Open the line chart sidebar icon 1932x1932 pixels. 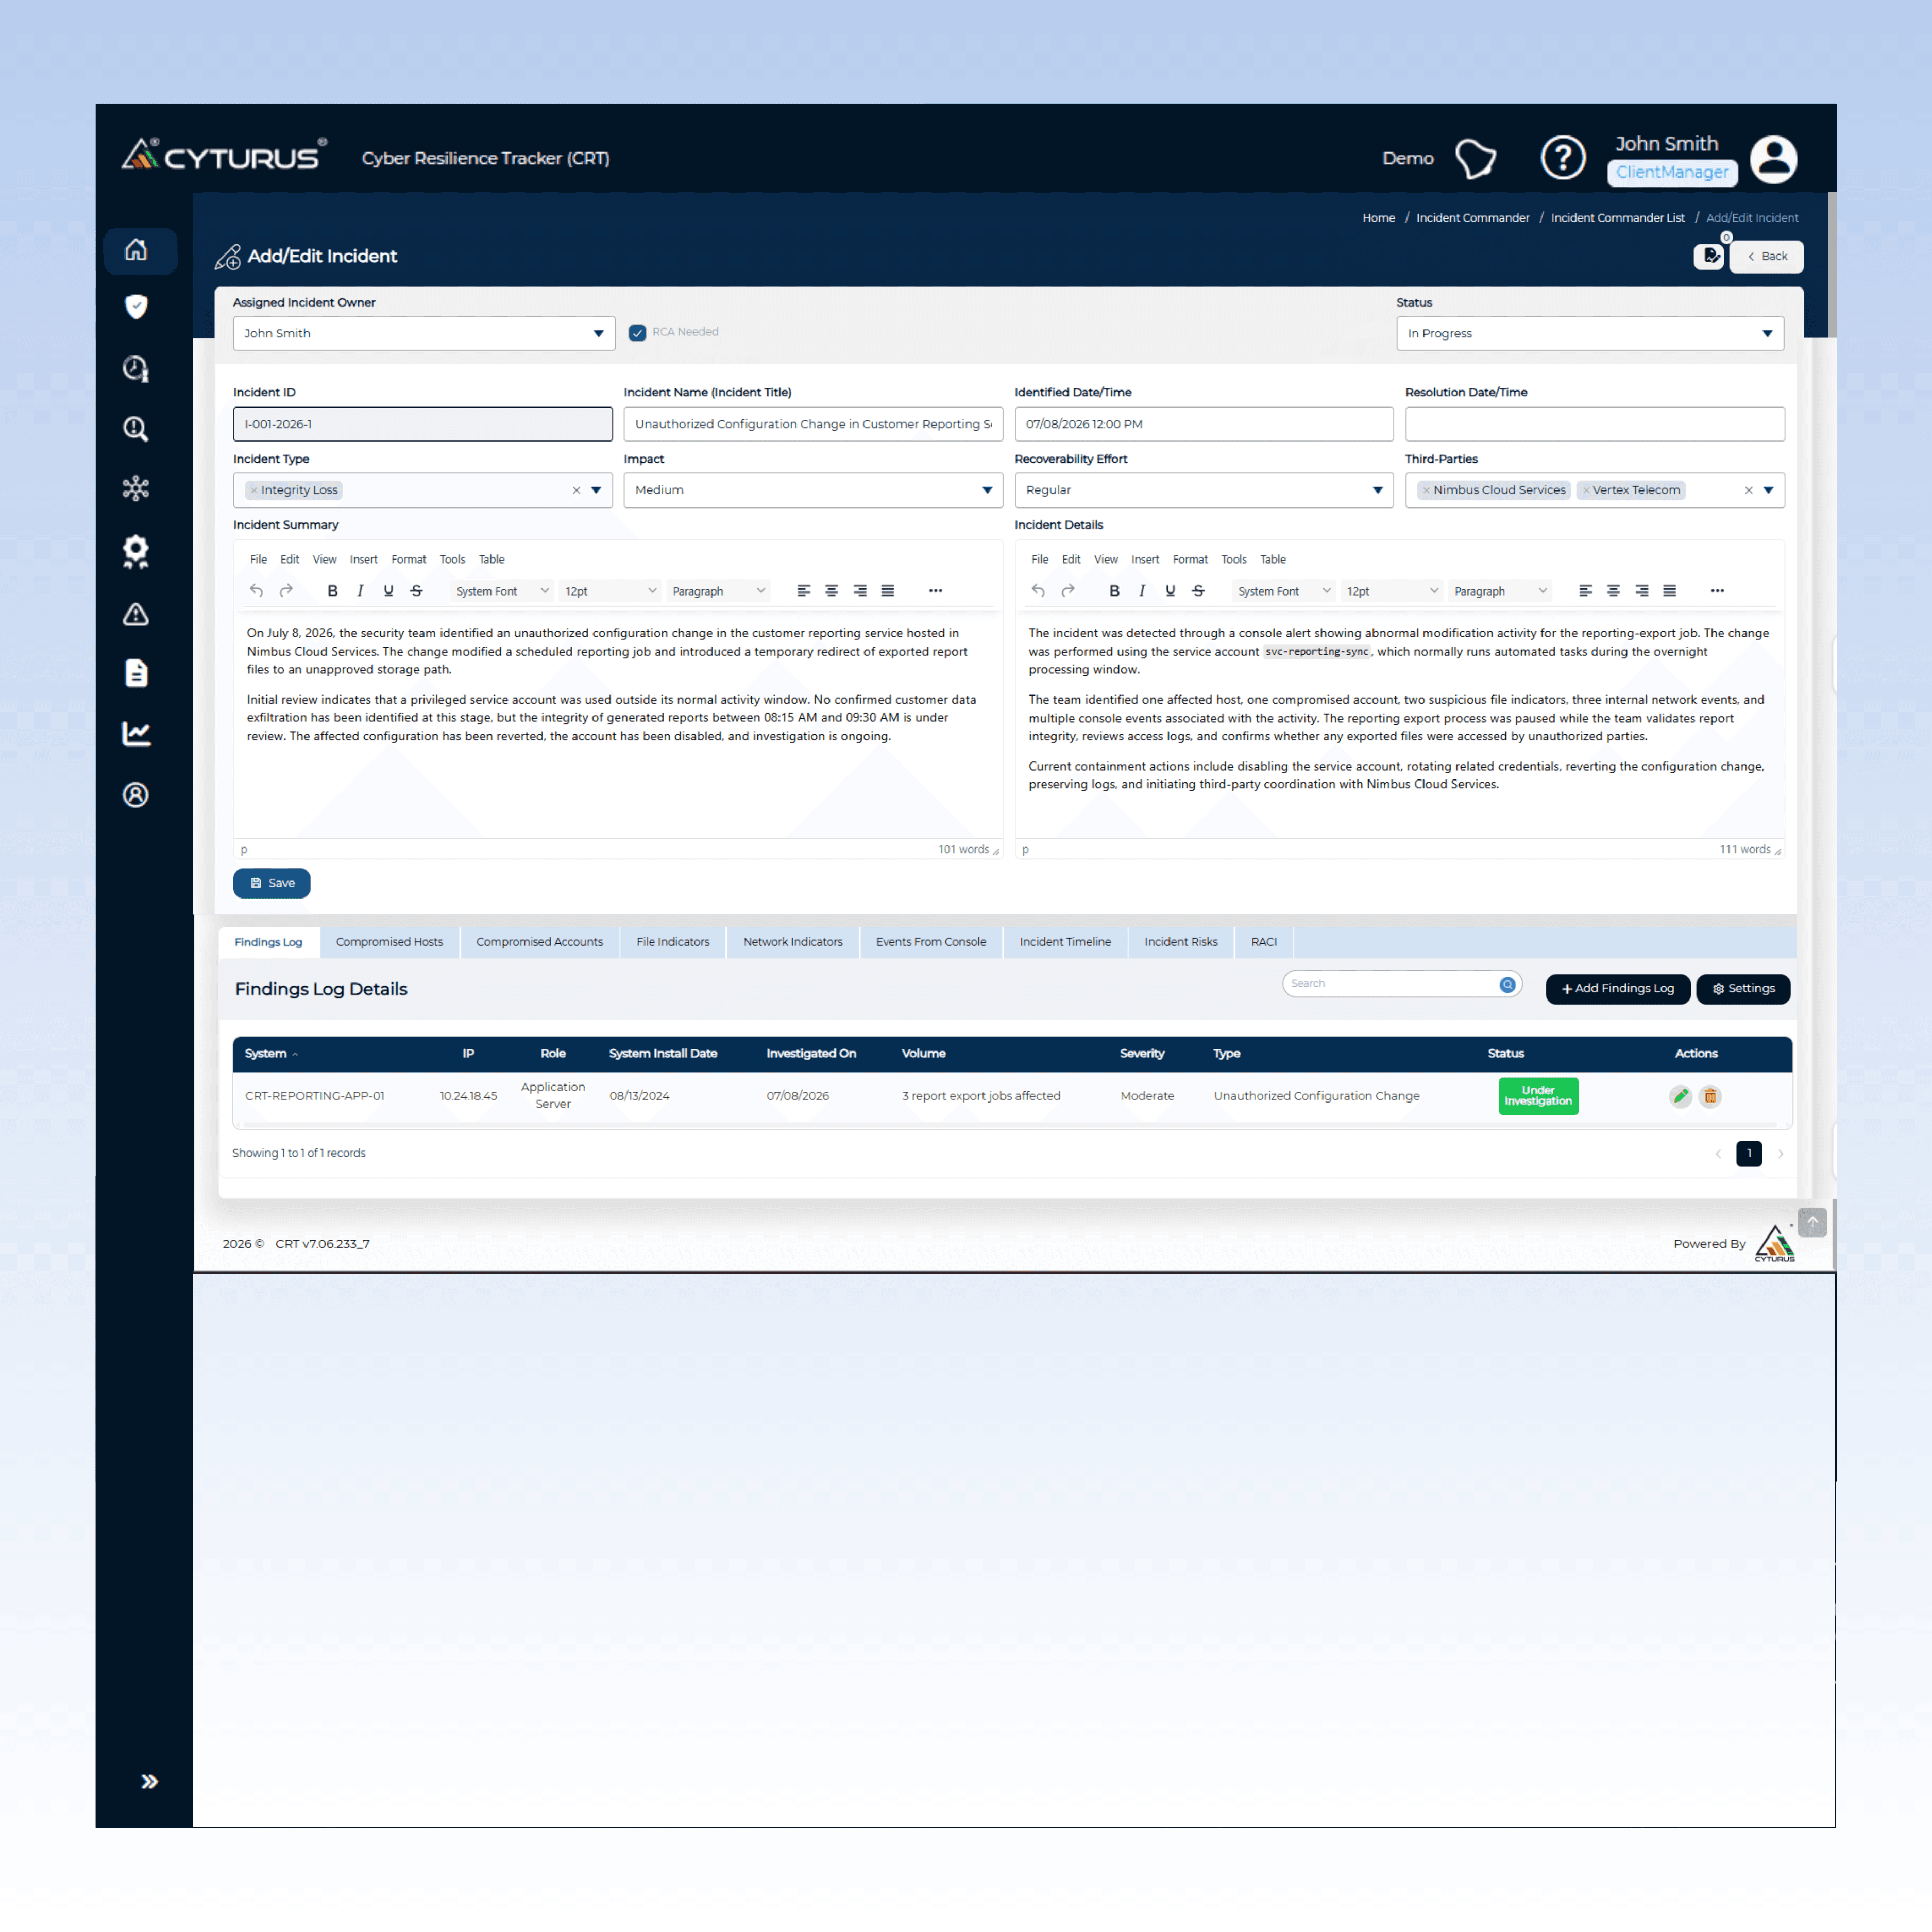(136, 734)
